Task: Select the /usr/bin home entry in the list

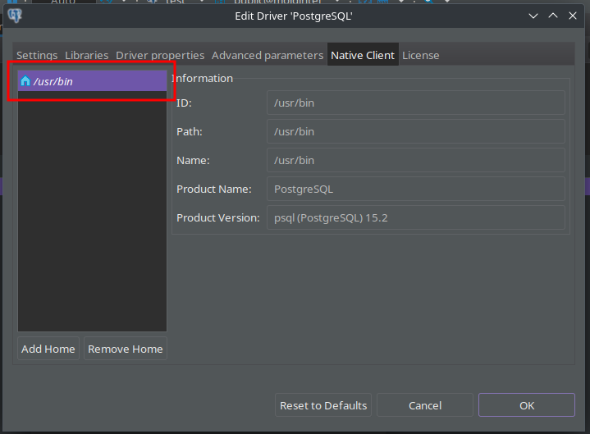Action: [x=92, y=81]
